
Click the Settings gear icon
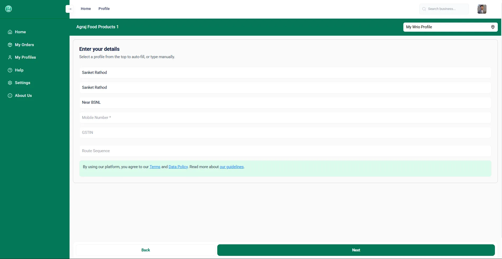point(10,83)
